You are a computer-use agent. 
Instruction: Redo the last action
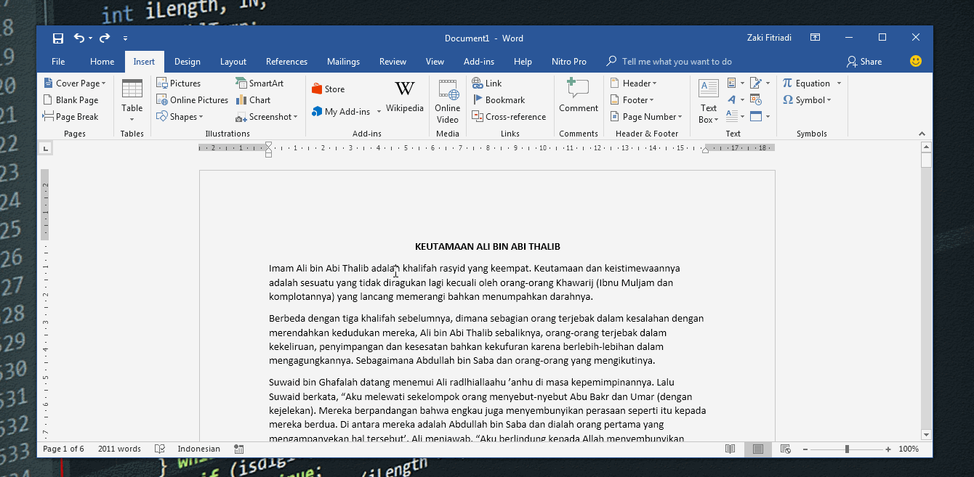point(105,38)
